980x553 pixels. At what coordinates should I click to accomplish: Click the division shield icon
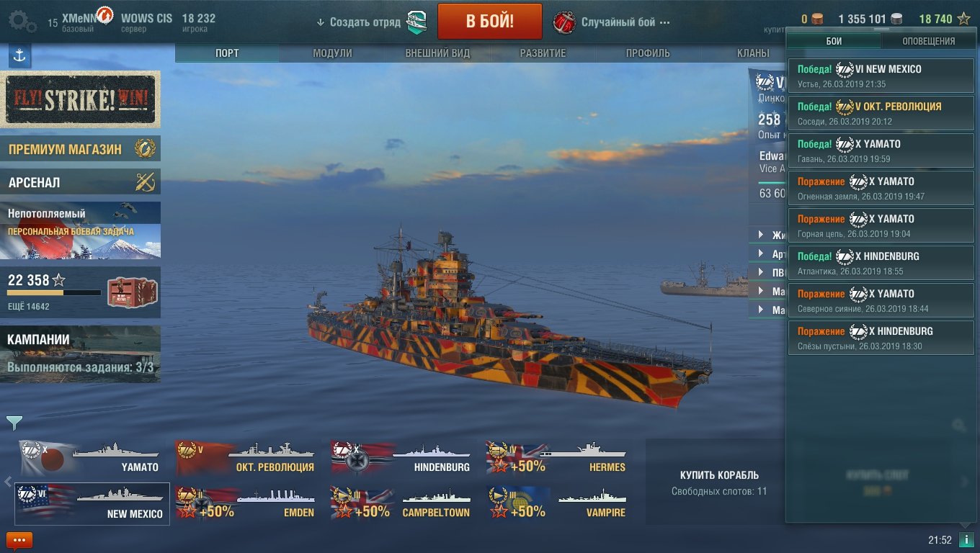pos(417,22)
